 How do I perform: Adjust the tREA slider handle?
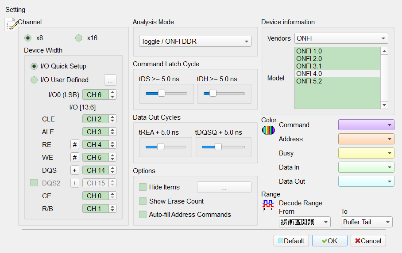click(161, 147)
